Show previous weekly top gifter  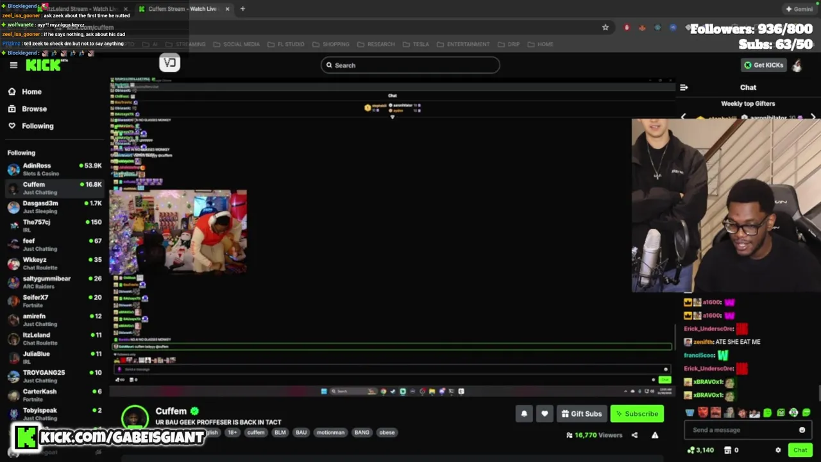[683, 117]
